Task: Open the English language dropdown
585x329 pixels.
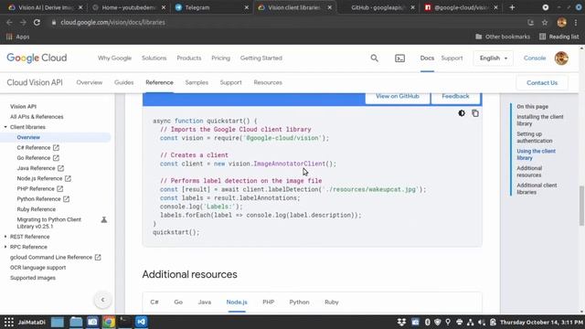Action: 494,58
